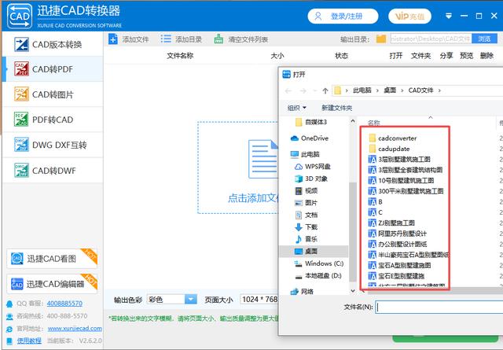Select file 3层别墅建筑施工图
503x350 pixels.
click(x=399, y=160)
